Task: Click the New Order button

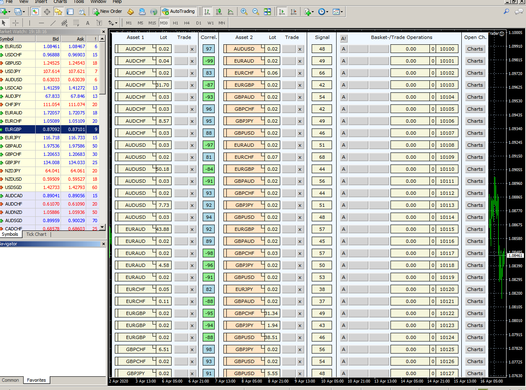Action: pyautogui.click(x=107, y=12)
